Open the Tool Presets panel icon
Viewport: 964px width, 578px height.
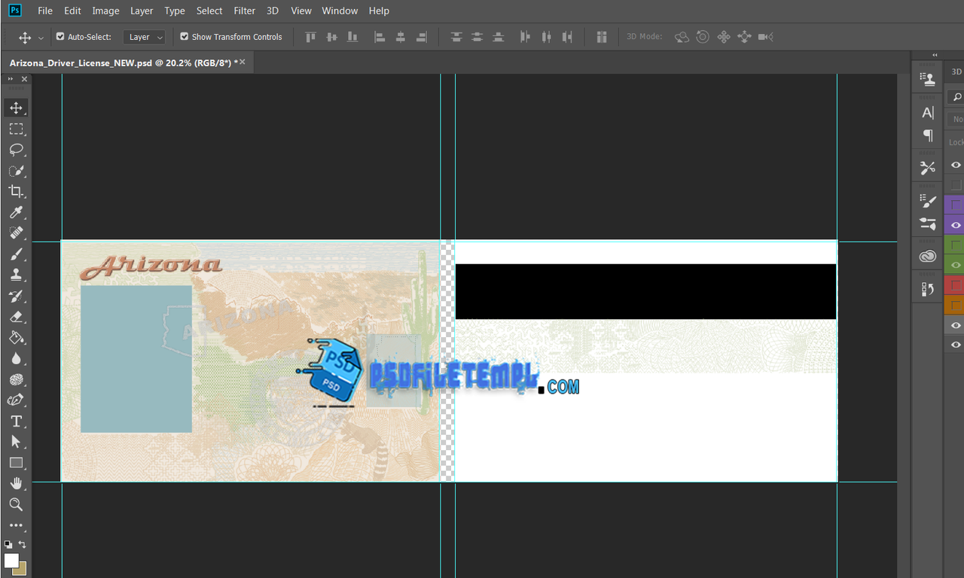(928, 169)
